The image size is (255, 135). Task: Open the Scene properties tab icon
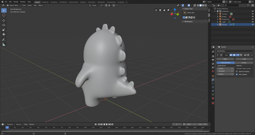[x=213, y=67]
